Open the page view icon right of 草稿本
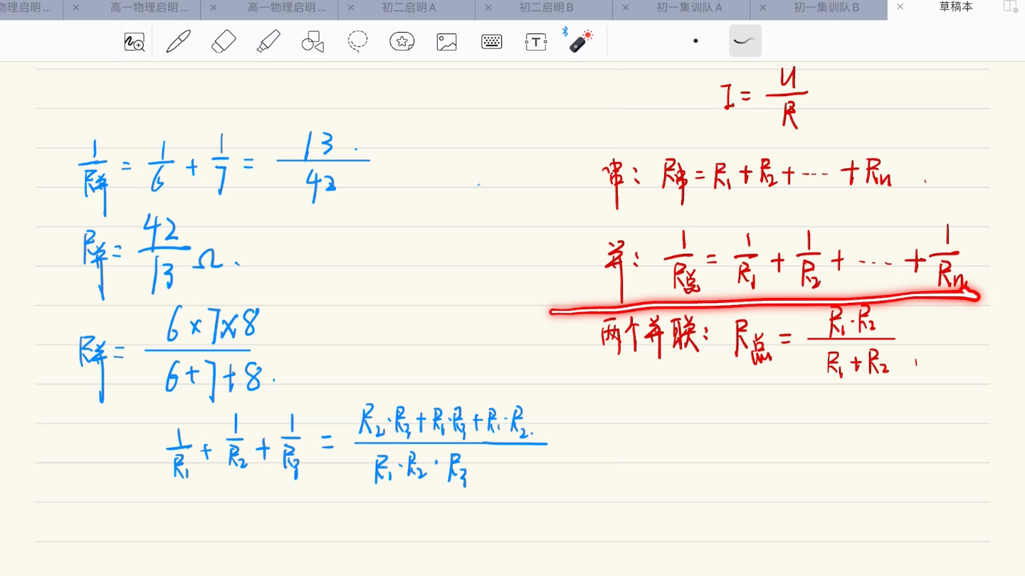Viewport: 1025px width, 576px height. [x=1010, y=6]
